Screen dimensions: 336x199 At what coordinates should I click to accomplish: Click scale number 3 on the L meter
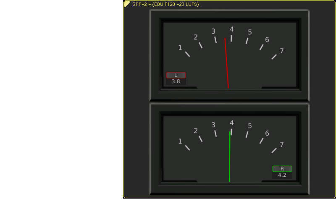(213, 31)
